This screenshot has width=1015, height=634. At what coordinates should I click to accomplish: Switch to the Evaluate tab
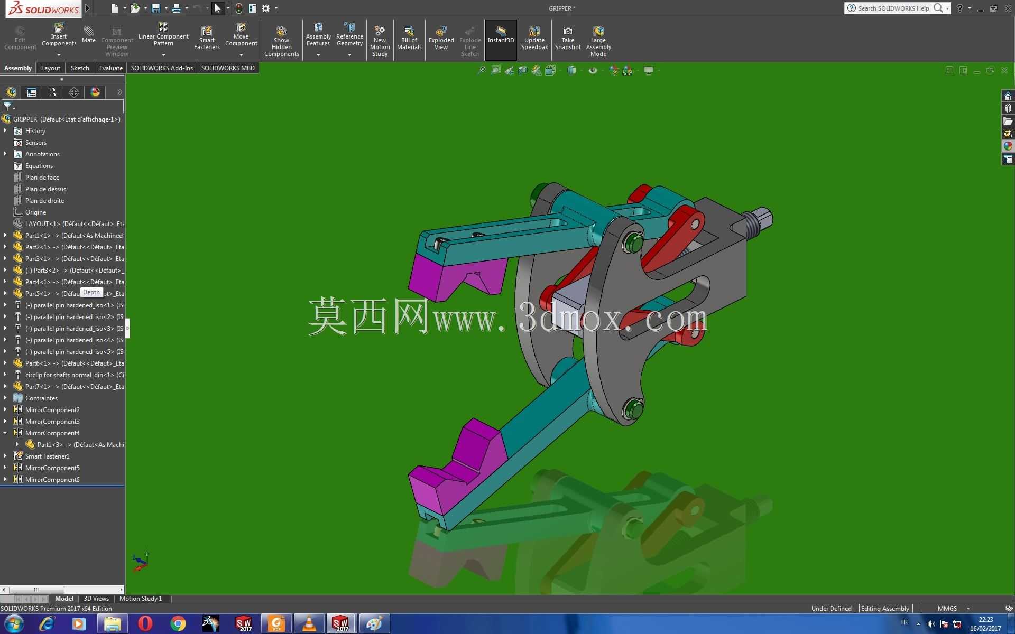coord(111,68)
